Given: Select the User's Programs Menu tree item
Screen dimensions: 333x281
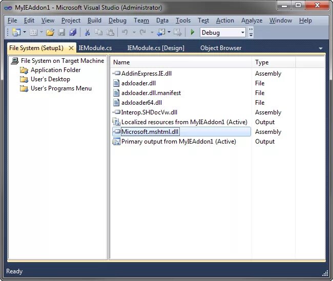Looking at the screenshot, I should point(61,88).
